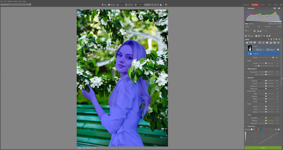This screenshot has height=150, width=283.
Task: Choose the brush mask tool
Action: pos(263,43)
